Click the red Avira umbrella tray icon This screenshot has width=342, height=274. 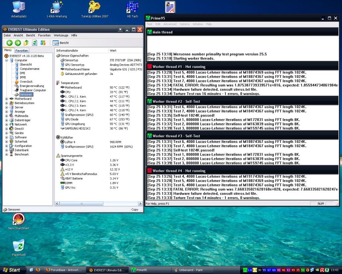322,270
